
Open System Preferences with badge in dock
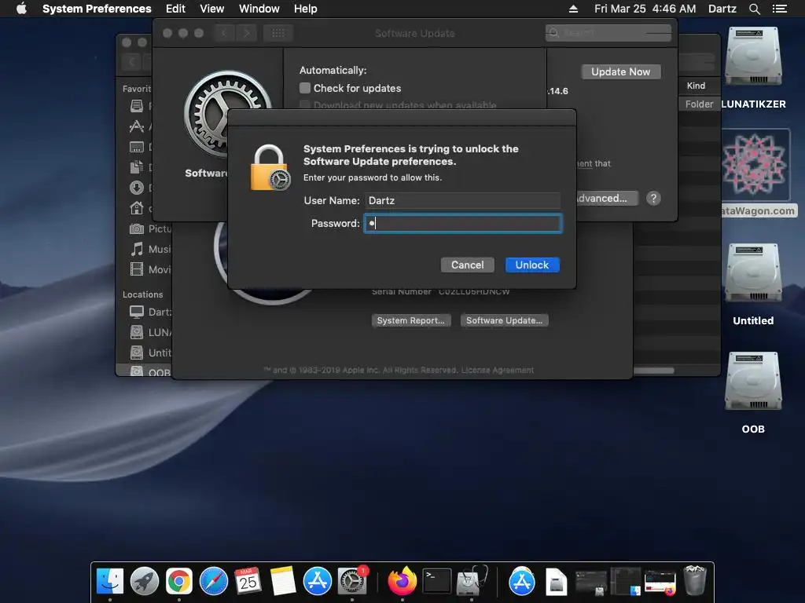pyautogui.click(x=352, y=581)
